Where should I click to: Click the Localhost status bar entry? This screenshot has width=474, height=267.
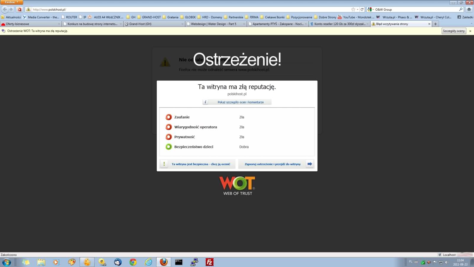click(447, 255)
